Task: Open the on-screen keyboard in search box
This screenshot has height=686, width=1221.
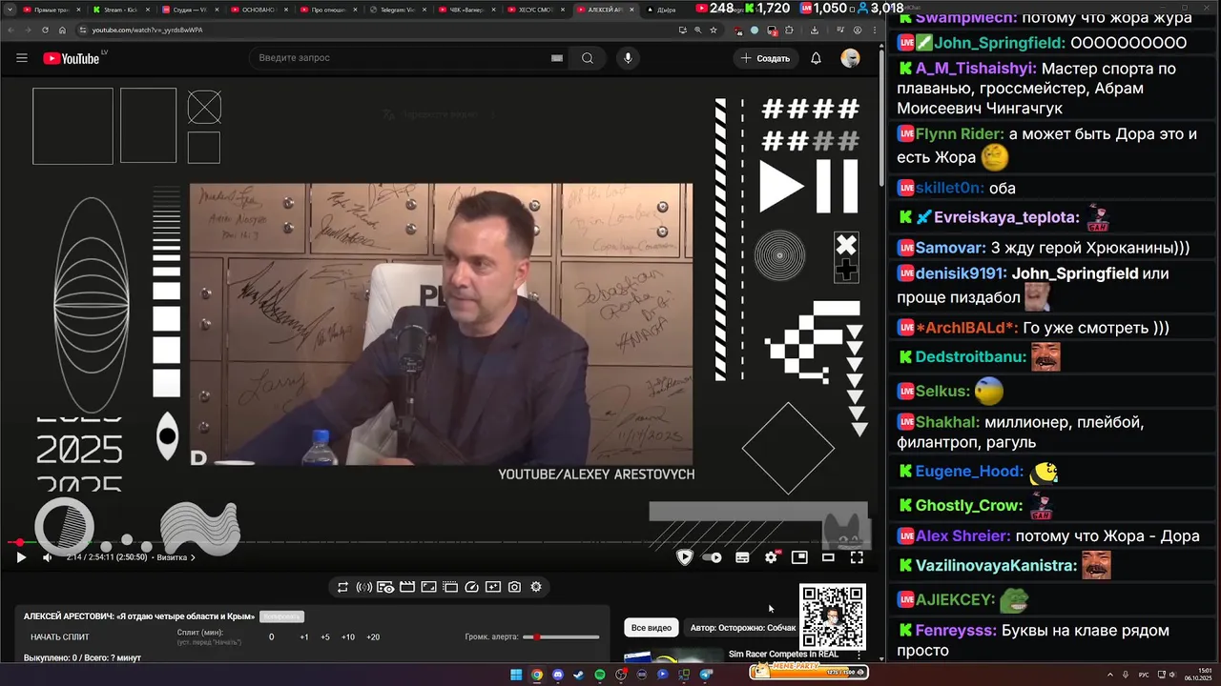Action: 557,58
